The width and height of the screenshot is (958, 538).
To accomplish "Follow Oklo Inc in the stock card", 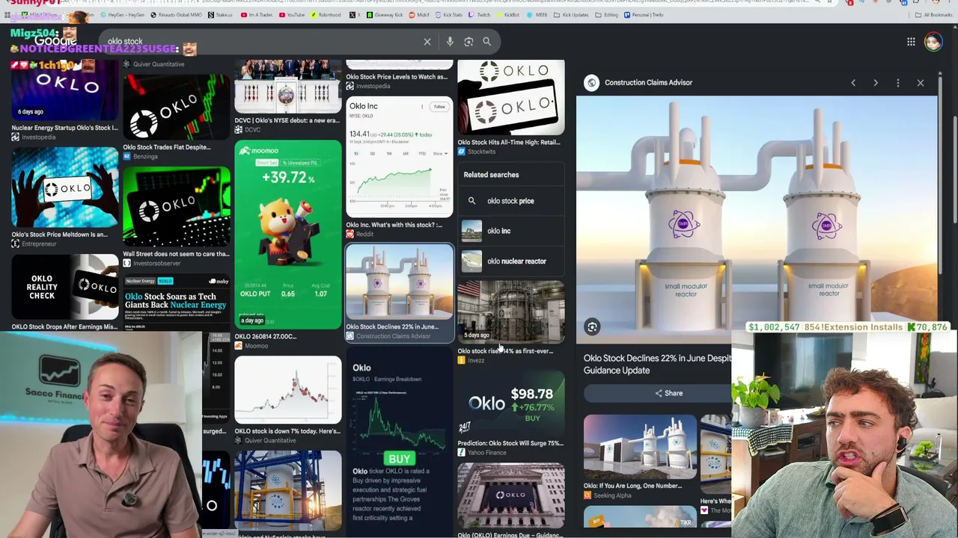I will [x=439, y=107].
